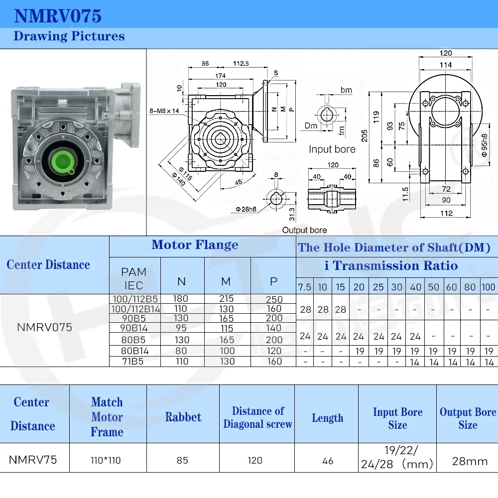Click the transmission ratio 100 column header

click(x=489, y=287)
